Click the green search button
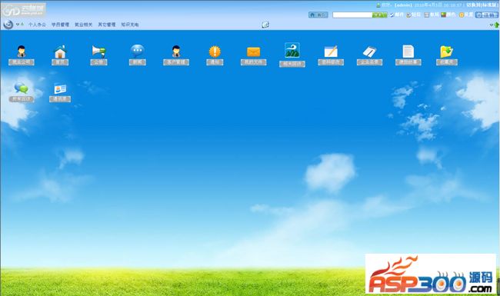This screenshot has height=296, width=500. pos(379,15)
